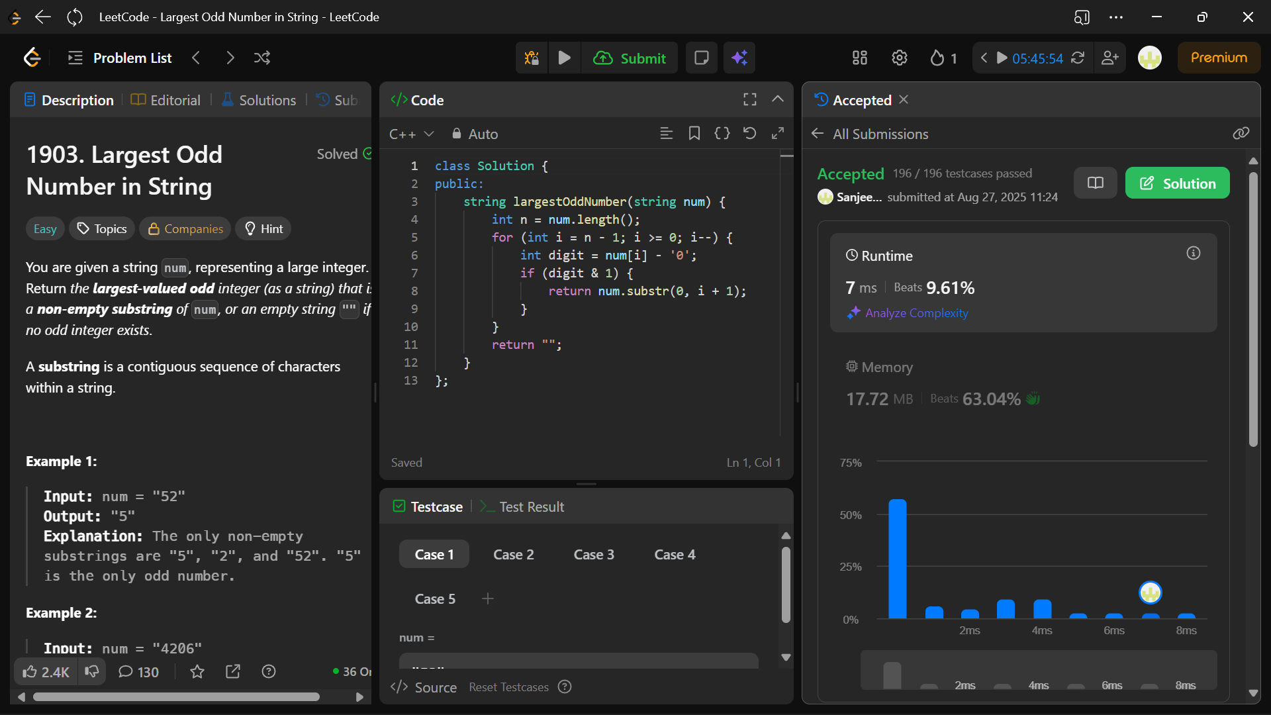This screenshot has width=1271, height=715.
Task: Select the Case 3 testcase
Action: [x=594, y=554]
